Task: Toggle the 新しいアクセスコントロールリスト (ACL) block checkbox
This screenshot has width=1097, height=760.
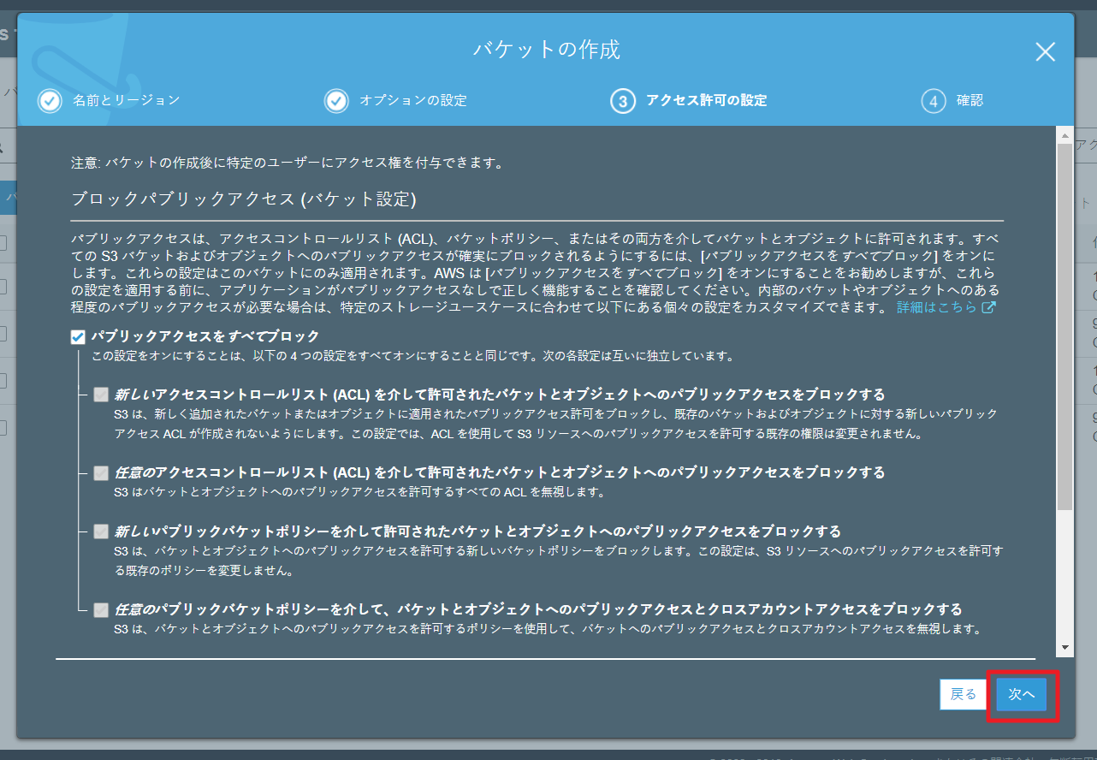Action: coord(101,395)
